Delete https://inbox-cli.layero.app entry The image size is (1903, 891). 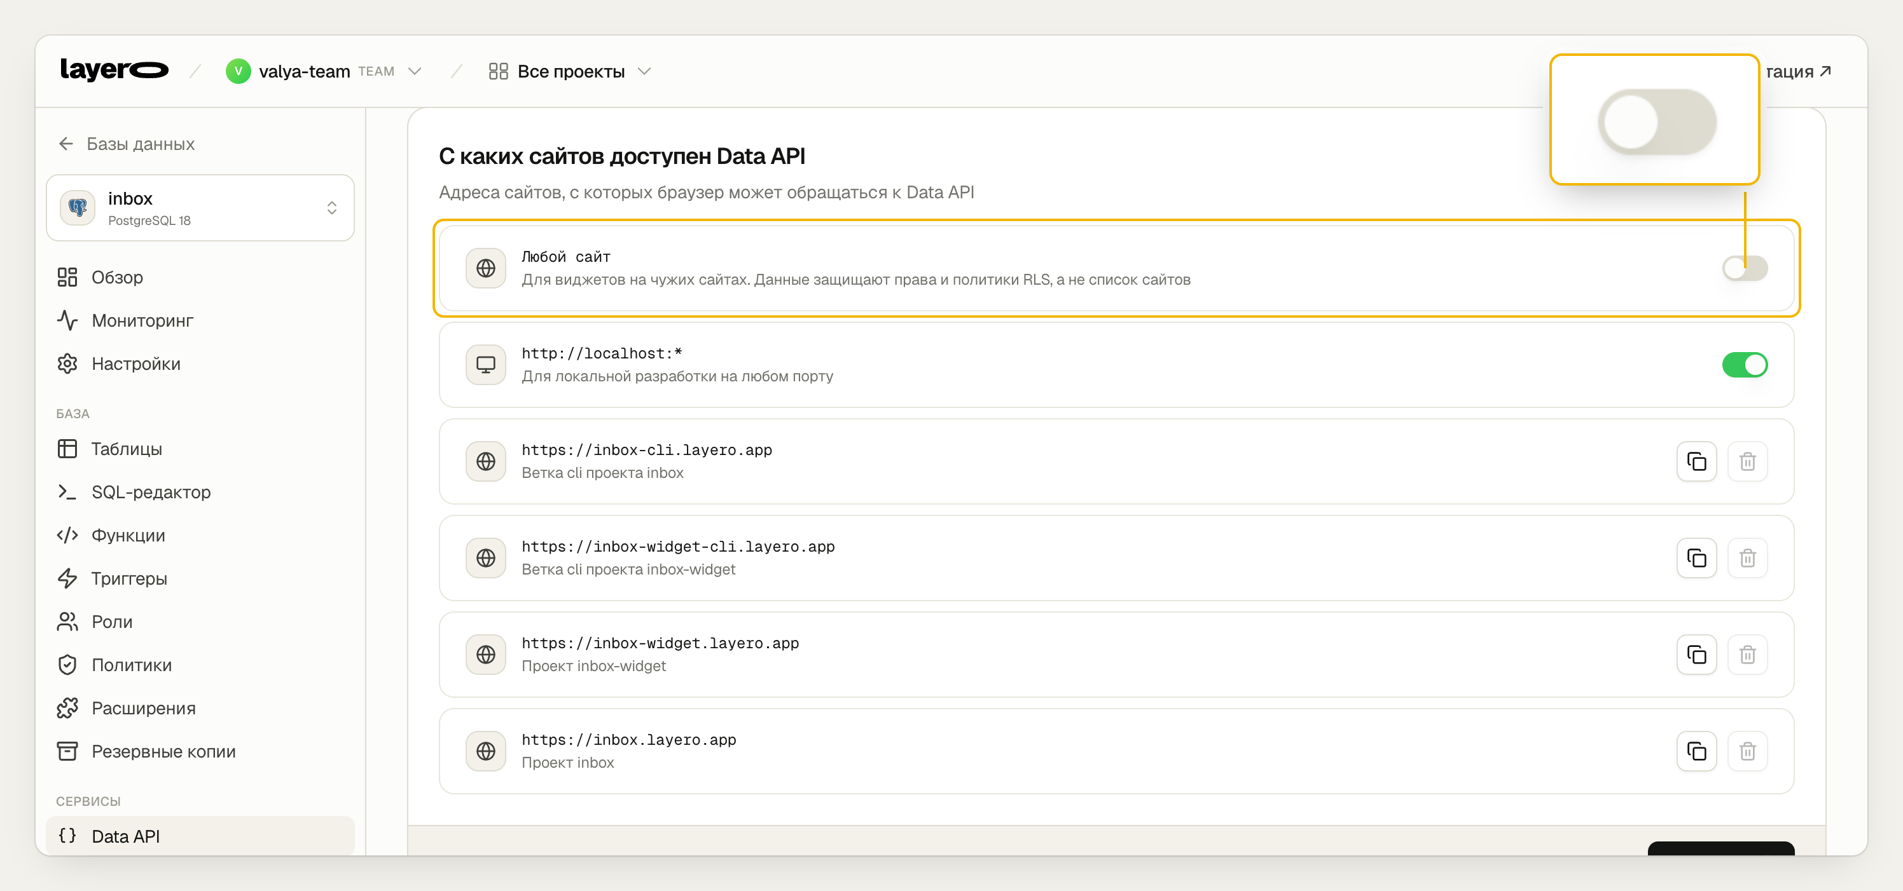(x=1747, y=461)
